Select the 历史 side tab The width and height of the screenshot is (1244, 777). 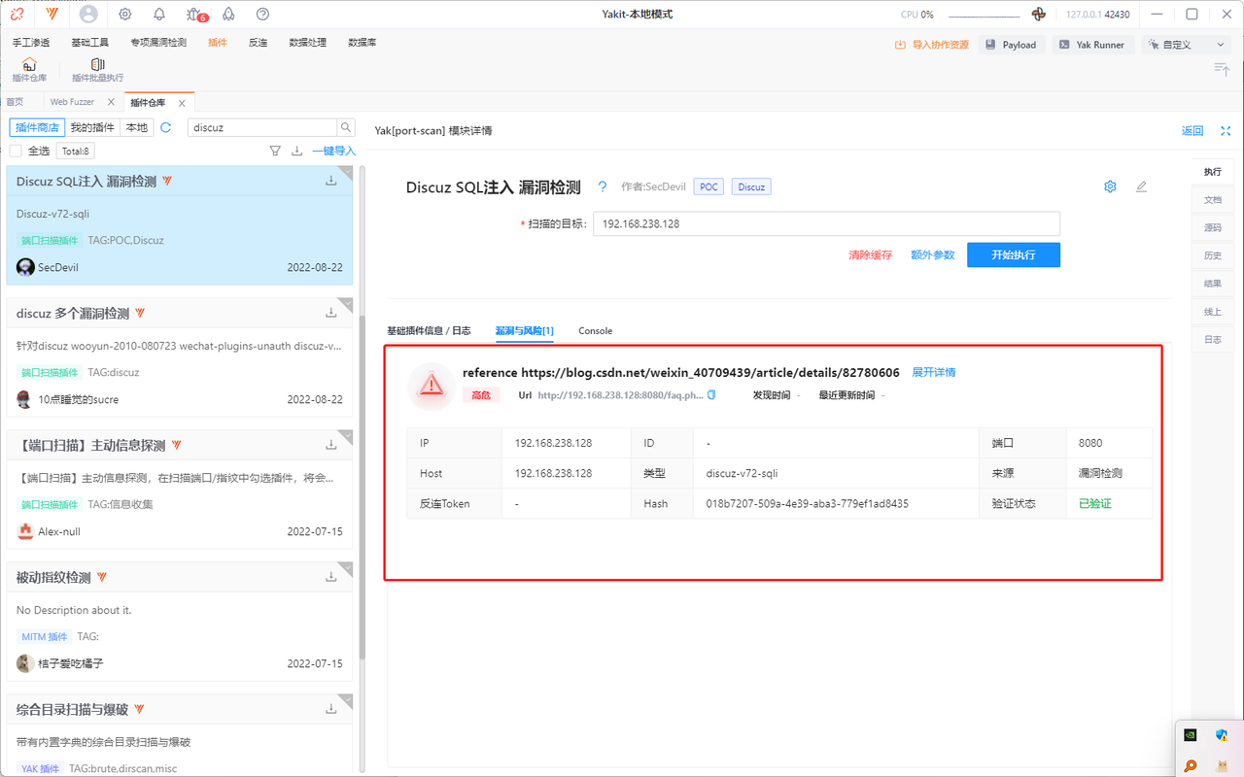pyautogui.click(x=1213, y=256)
